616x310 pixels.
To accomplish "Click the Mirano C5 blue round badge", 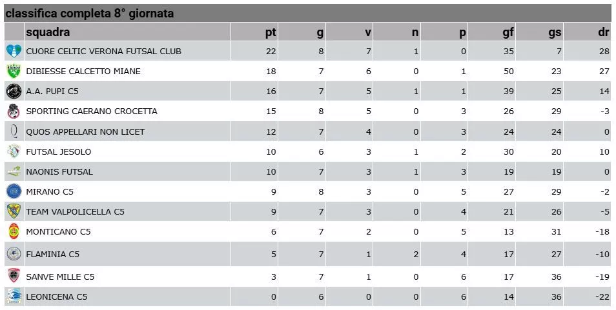I will 14,191.
